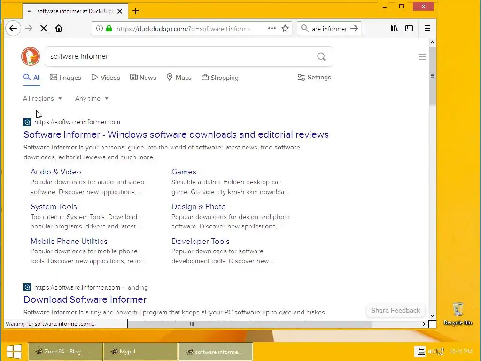
Task: Close the DuckDuckGo search tab
Action: coord(120,11)
